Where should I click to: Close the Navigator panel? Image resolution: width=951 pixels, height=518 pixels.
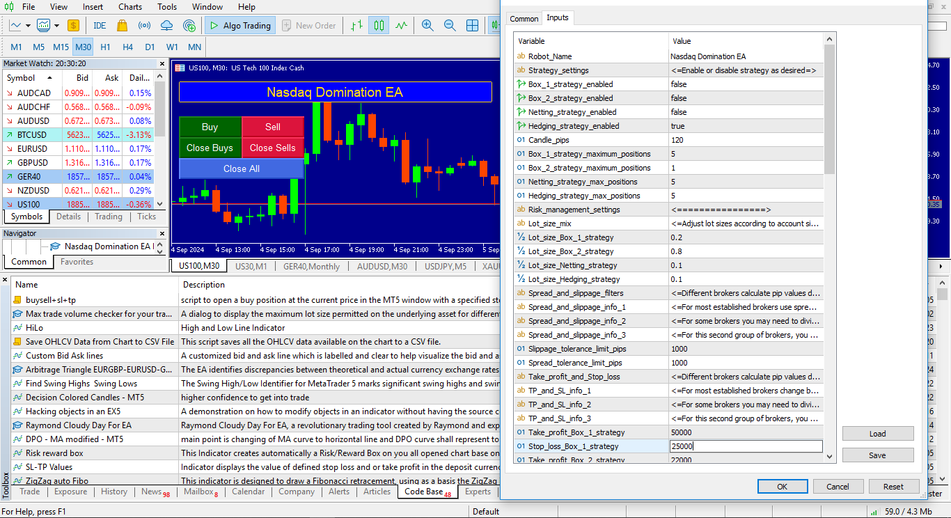point(162,234)
